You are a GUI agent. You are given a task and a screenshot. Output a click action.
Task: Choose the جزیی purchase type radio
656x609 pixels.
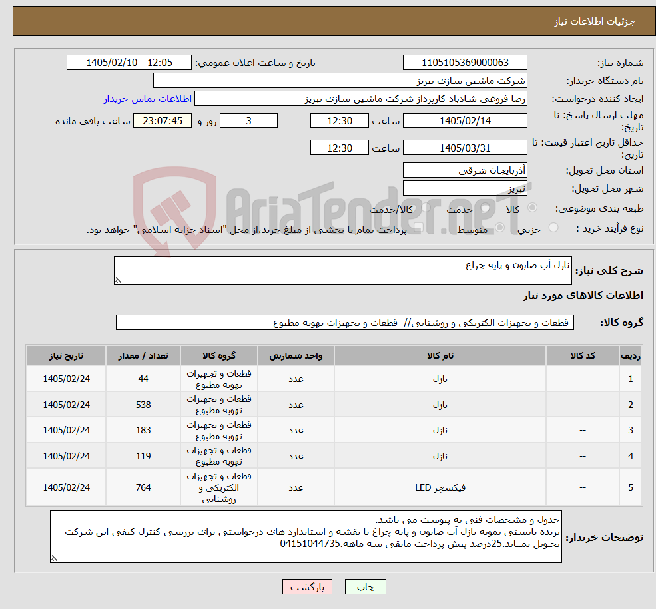(553, 228)
